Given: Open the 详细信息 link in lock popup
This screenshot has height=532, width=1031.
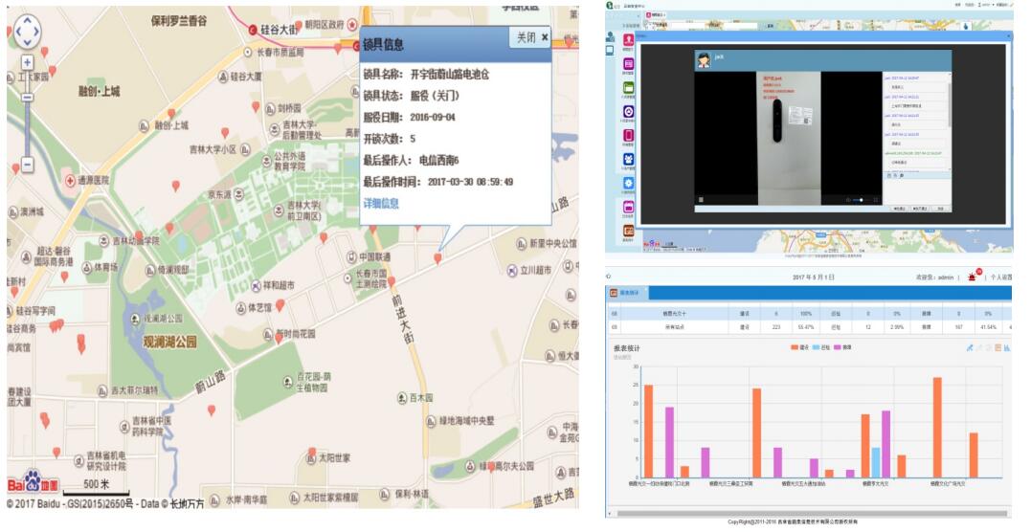Looking at the screenshot, I should coord(381,203).
